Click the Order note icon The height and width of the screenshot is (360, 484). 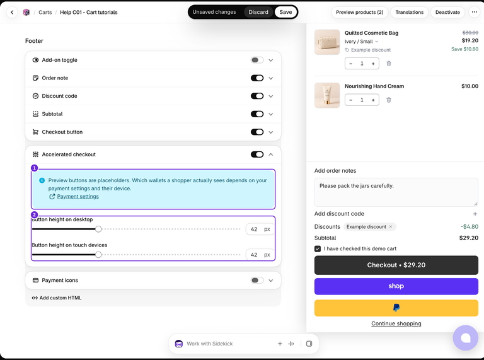click(x=35, y=78)
